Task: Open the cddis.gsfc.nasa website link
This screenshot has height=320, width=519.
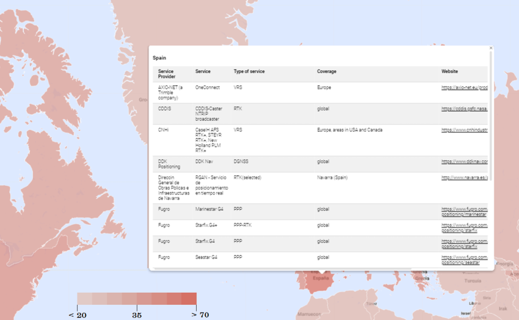Action: (x=465, y=108)
